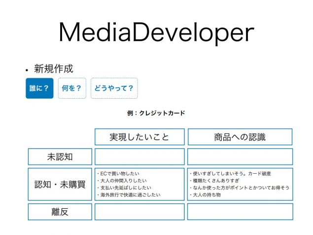Click the 大人の持ち物 text line
This screenshot has height=235, width=313.
205,195
